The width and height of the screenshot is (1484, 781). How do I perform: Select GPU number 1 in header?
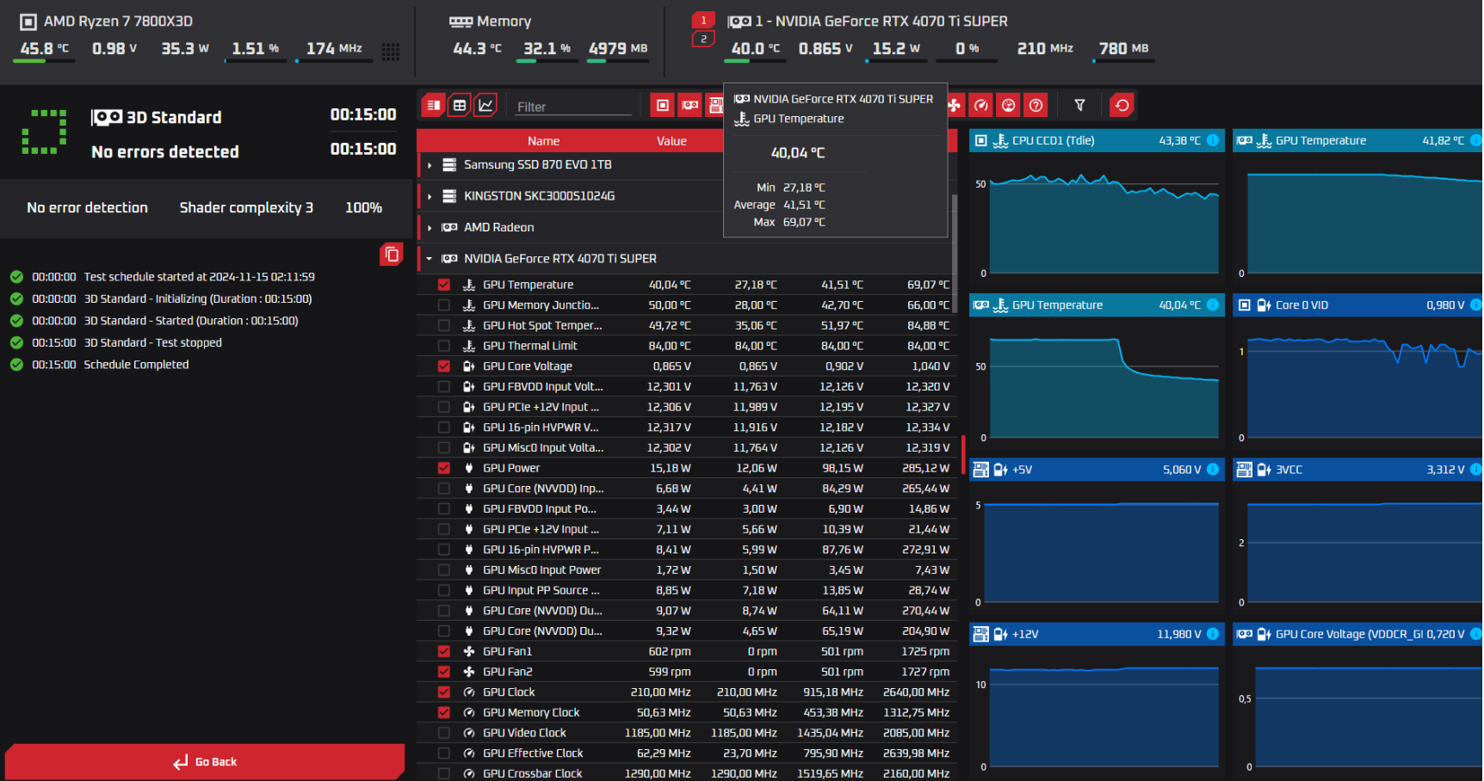(703, 20)
